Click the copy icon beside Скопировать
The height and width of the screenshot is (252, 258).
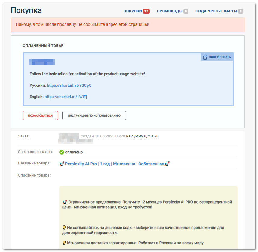(205, 57)
